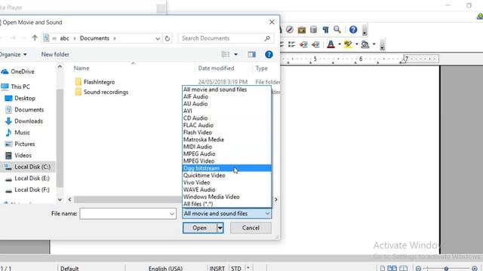
Task: Apply background color paint bucket icon
Action: click(x=365, y=44)
